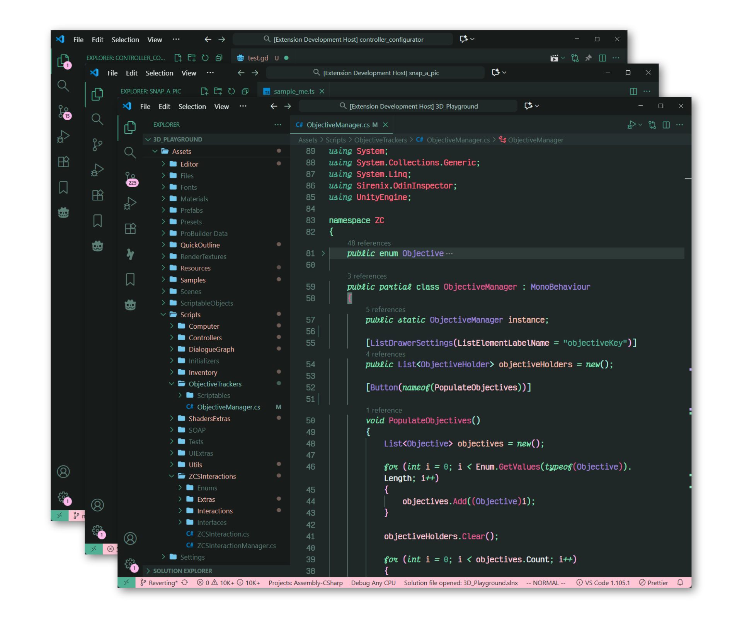The height and width of the screenshot is (618, 742).
Task: Open run dropdown arrow in editor toolbar
Action: pos(640,125)
